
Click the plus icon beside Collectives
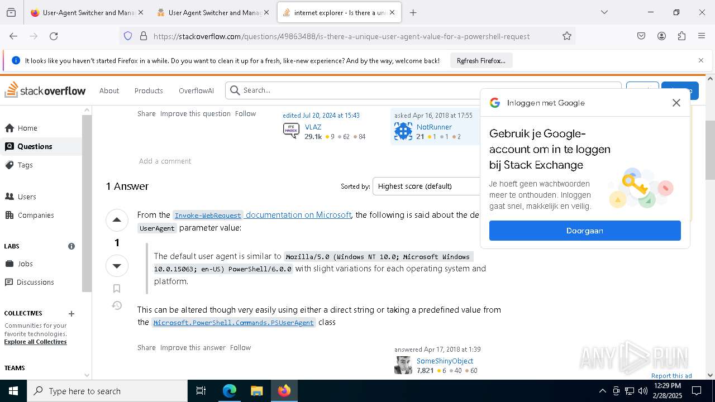click(71, 314)
